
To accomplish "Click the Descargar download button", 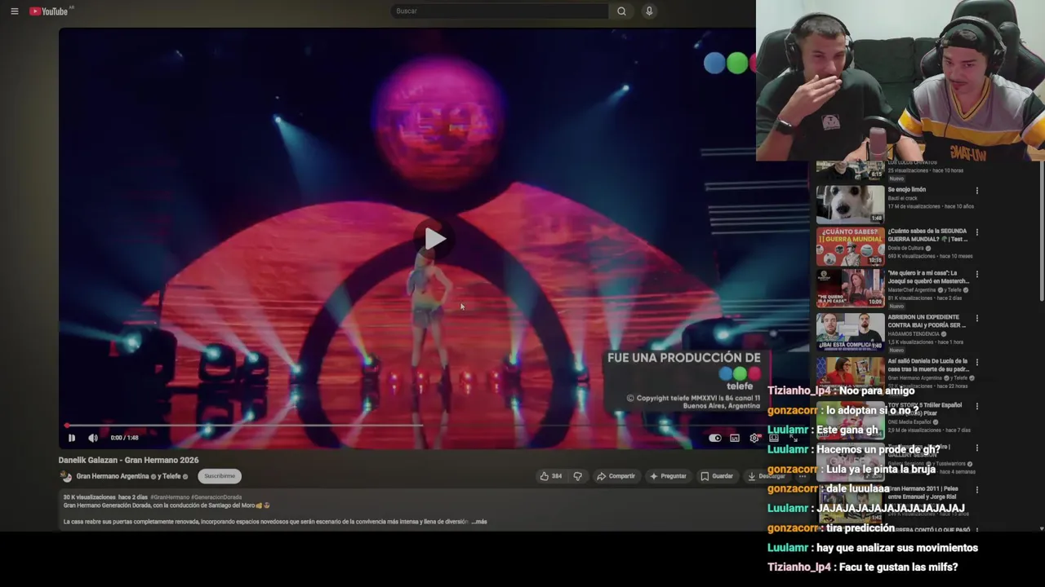I will click(766, 476).
